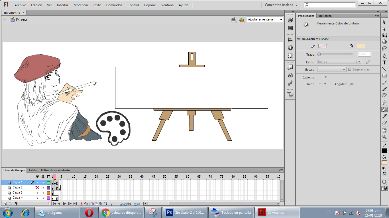Viewport: 389px width, 218px height.
Task: Switch to the Salida tab
Action: 32,170
